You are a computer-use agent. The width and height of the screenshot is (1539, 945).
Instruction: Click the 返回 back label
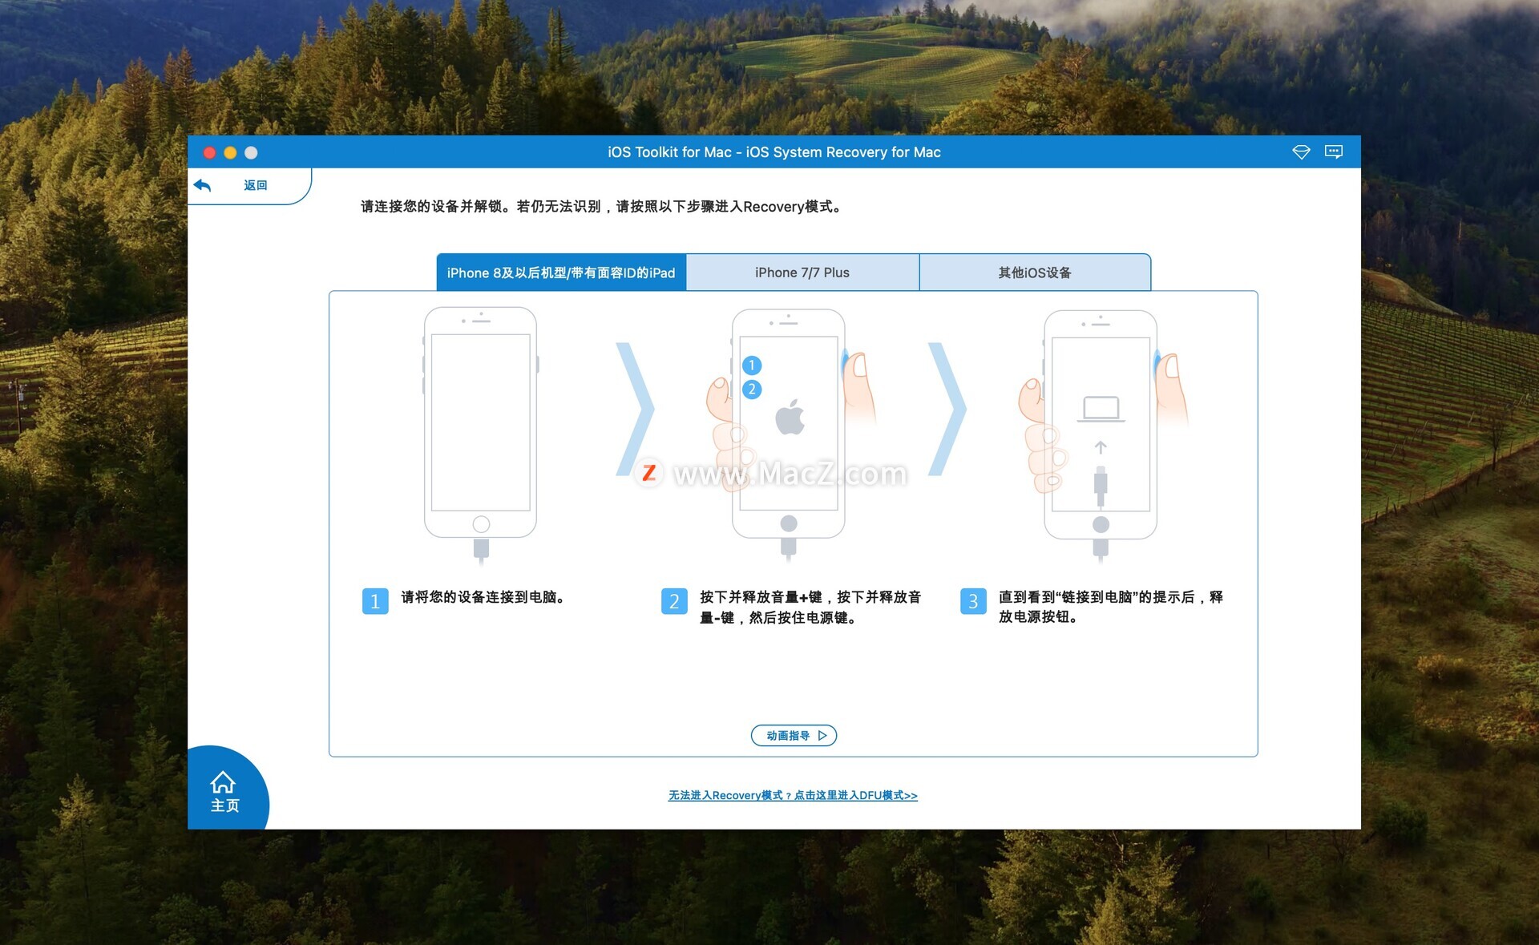[255, 185]
